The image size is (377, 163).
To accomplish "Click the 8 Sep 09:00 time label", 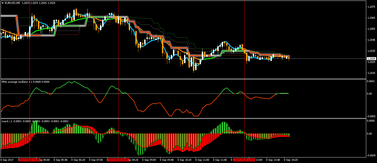I will pyautogui.click(x=149, y=160).
